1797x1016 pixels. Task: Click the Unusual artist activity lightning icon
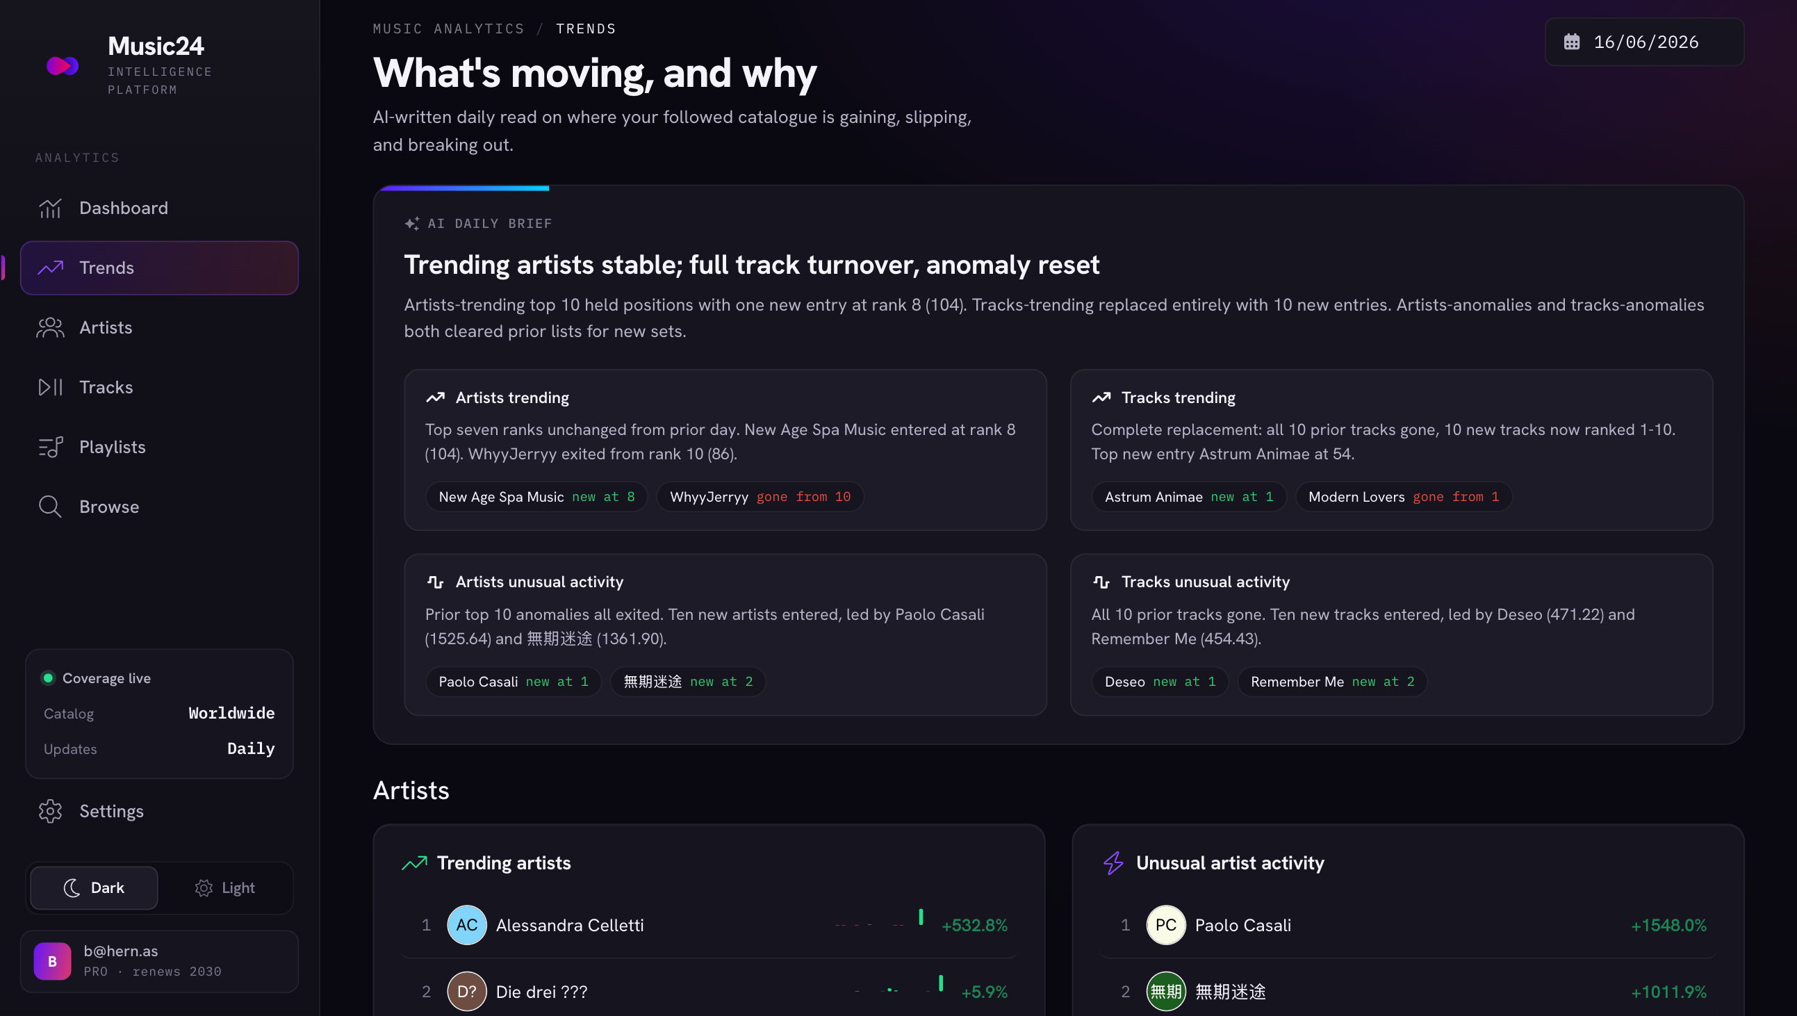point(1113,863)
